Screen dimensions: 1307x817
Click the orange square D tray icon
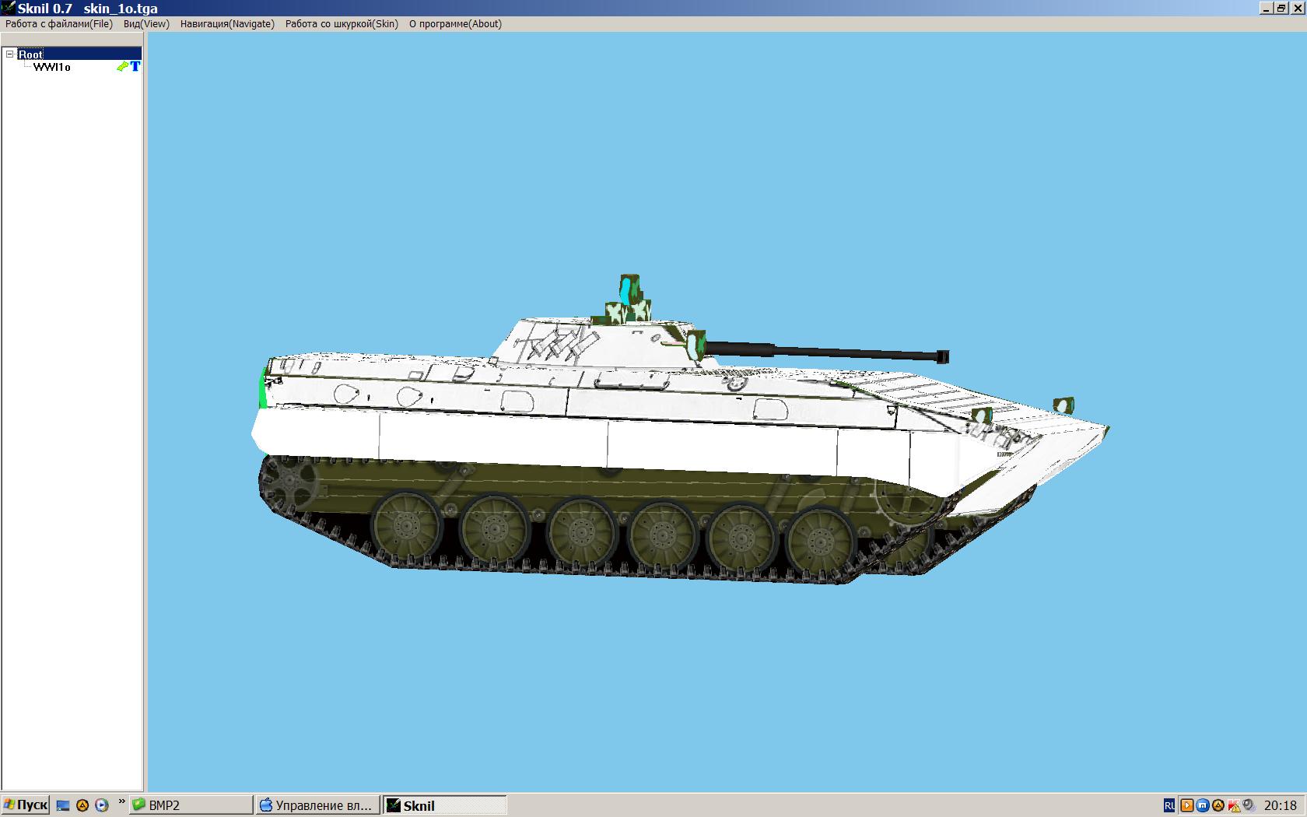coord(1187,806)
